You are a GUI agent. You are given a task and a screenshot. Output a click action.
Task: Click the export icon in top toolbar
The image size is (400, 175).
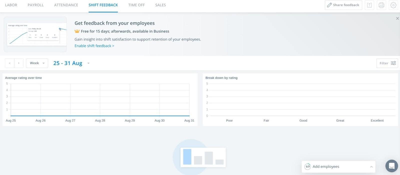[369, 5]
